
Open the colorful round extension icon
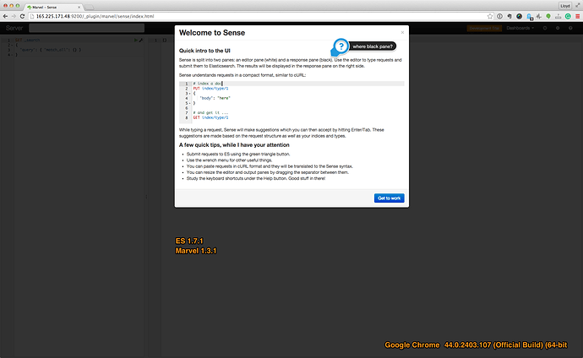pyautogui.click(x=520, y=16)
